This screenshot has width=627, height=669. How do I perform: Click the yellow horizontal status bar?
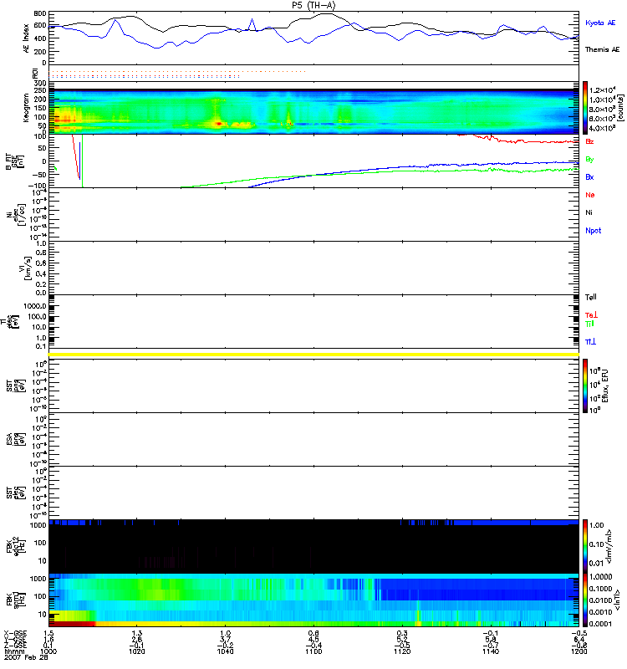pyautogui.click(x=314, y=355)
